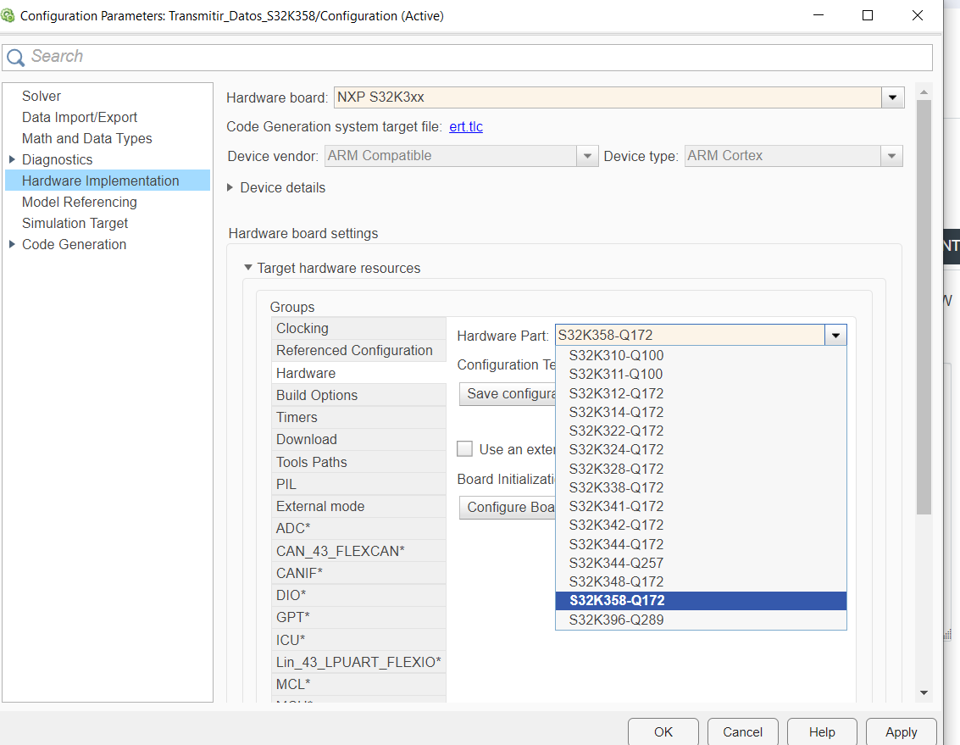The width and height of the screenshot is (960, 745).
Task: Click the scrollbar down arrow
Action: point(924,692)
